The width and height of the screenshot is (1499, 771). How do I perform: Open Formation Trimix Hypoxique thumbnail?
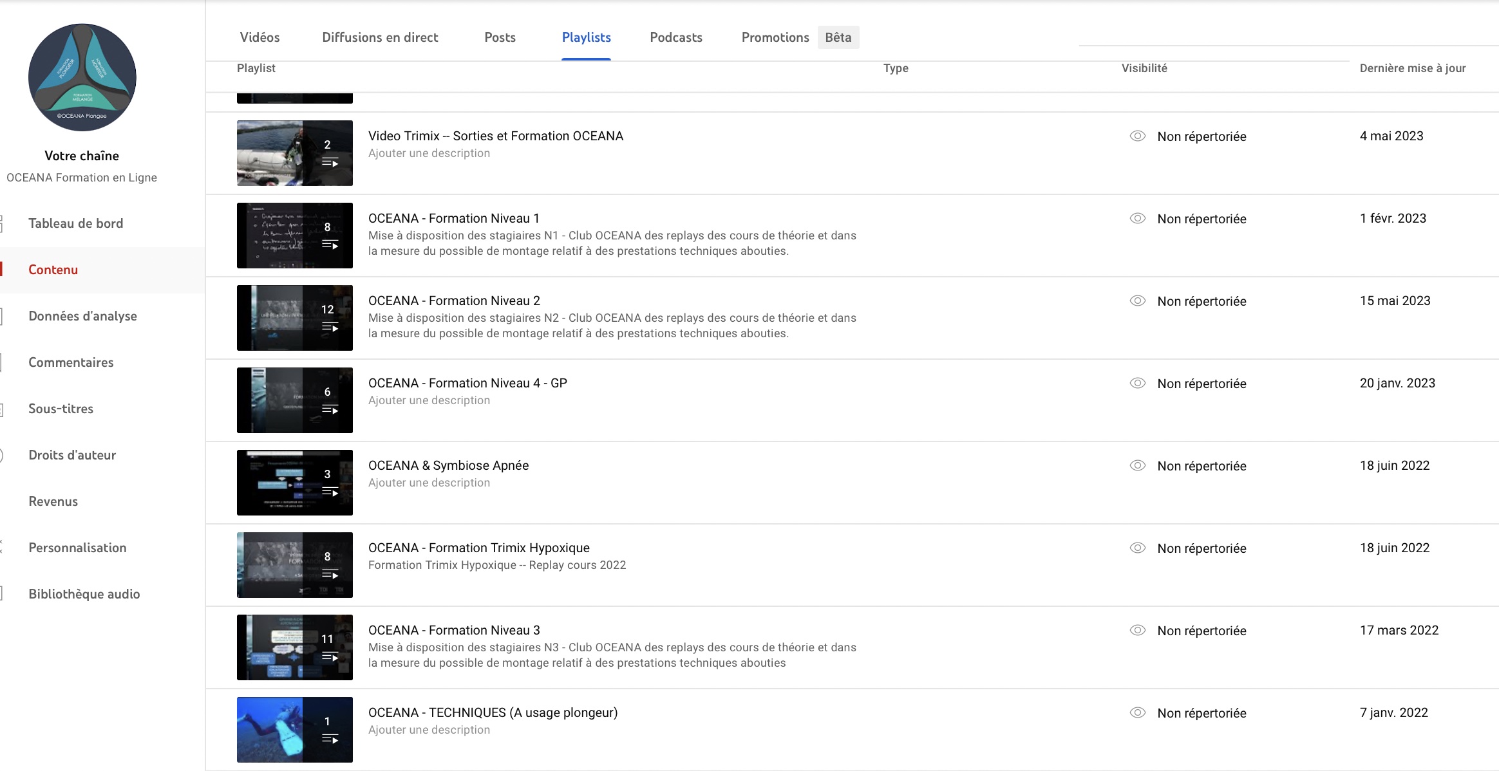click(295, 565)
